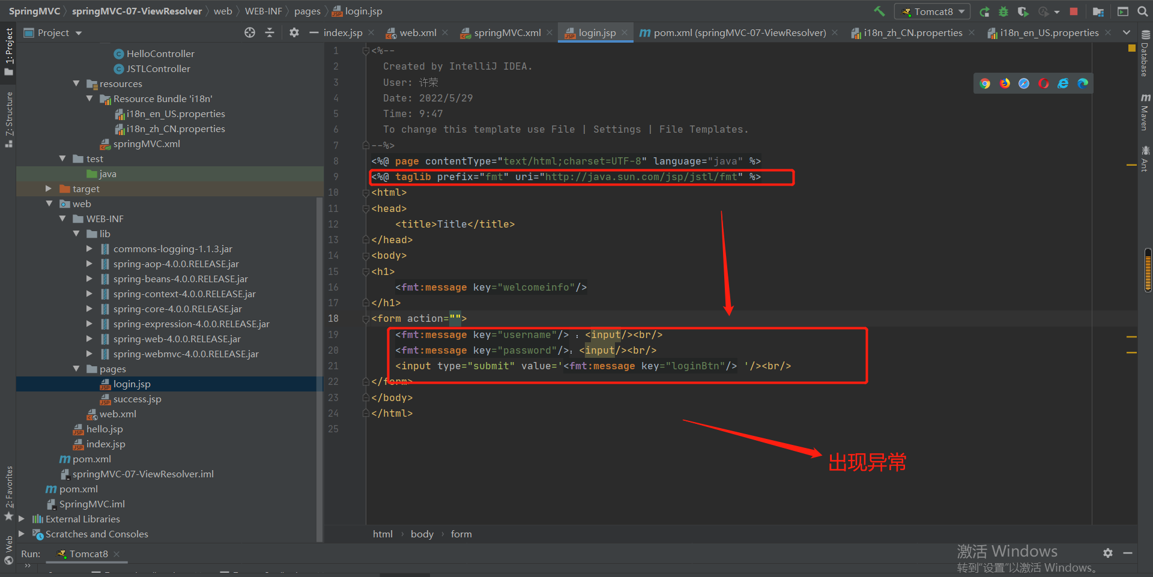1153x577 pixels.
Task: Open page in Firefox browser icon
Action: [x=1005, y=83]
